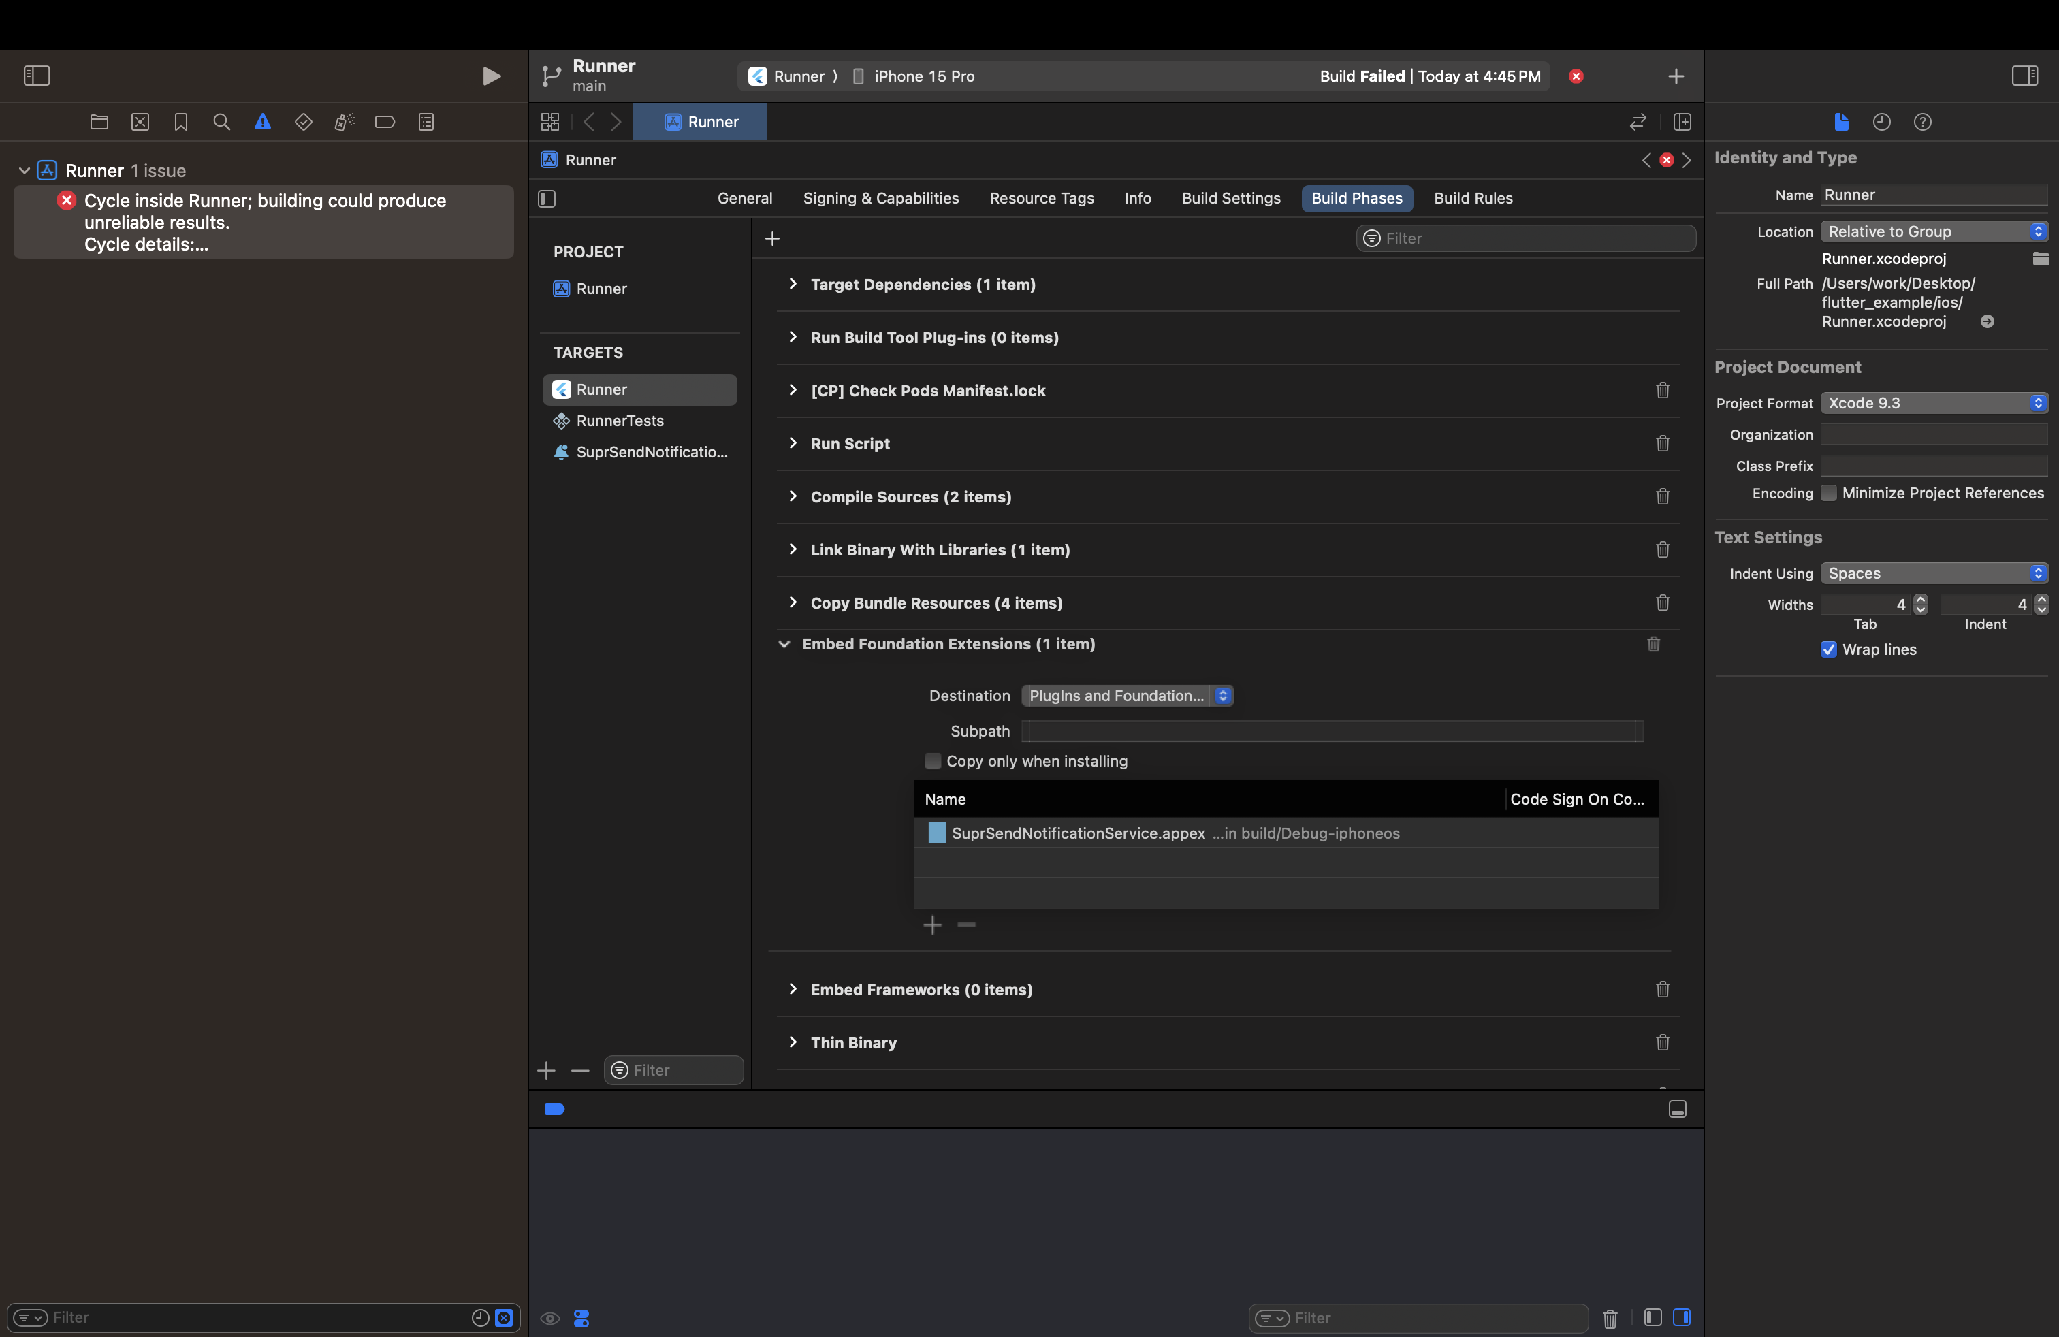Screen dimensions: 2059x1337
Task: Open the breakpoint navigator icon
Action: (385, 122)
